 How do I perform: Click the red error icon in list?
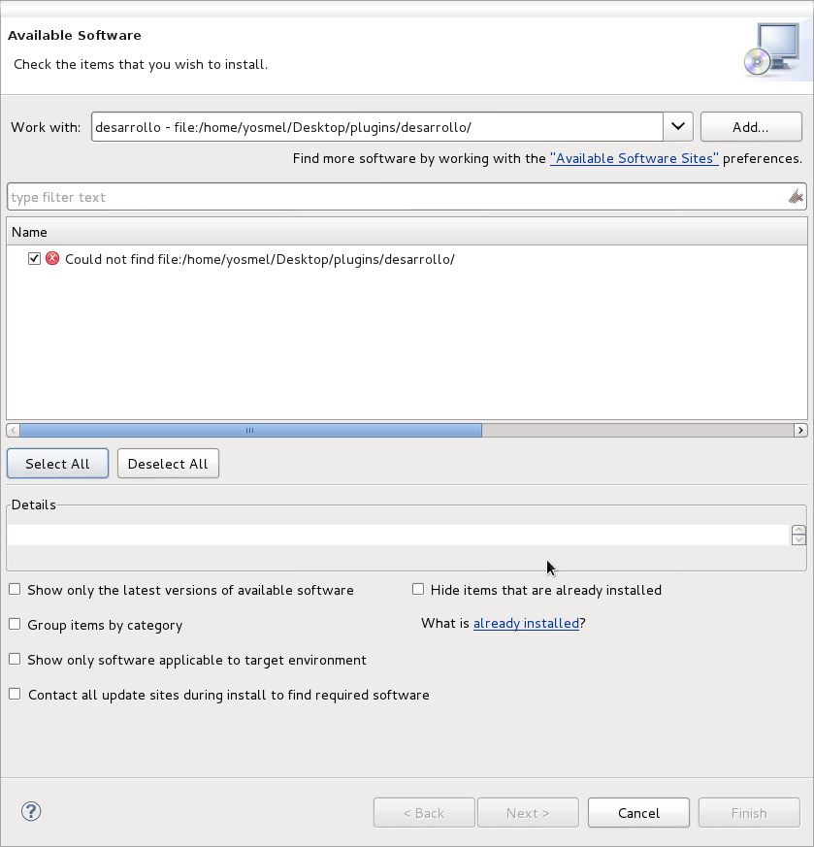(x=52, y=258)
